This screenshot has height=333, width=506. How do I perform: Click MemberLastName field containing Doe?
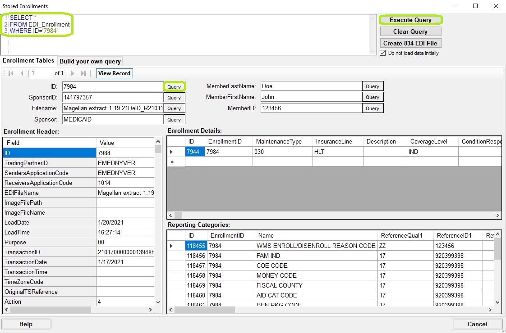[x=312, y=86]
